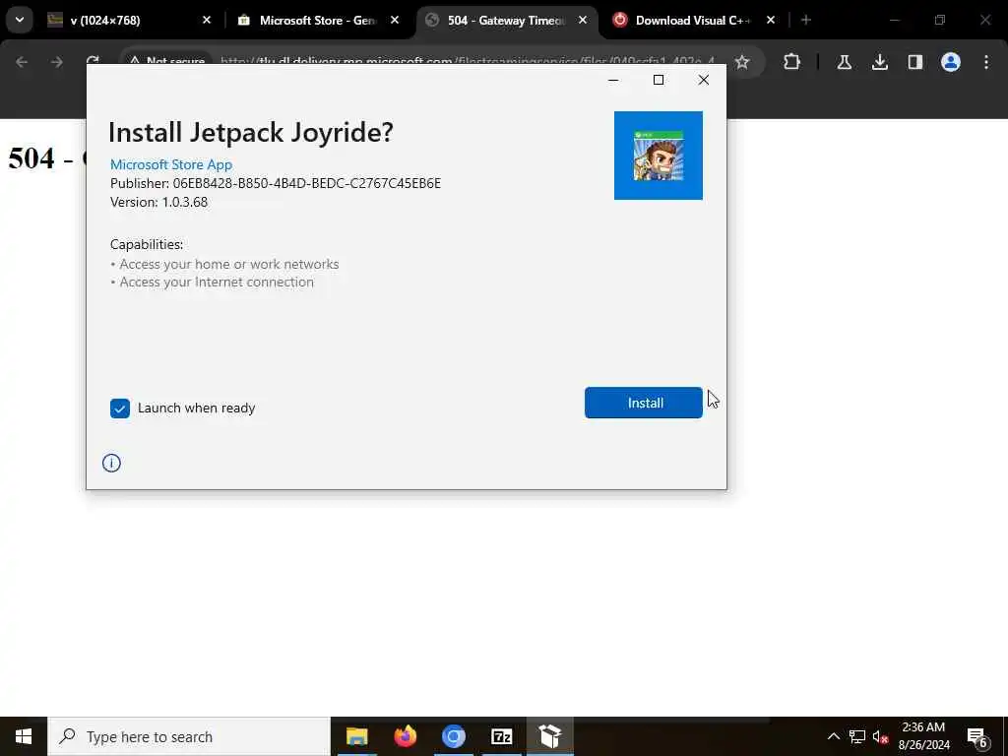Open Chrome extensions menu
Image resolution: width=1008 pixels, height=756 pixels.
coord(792,62)
